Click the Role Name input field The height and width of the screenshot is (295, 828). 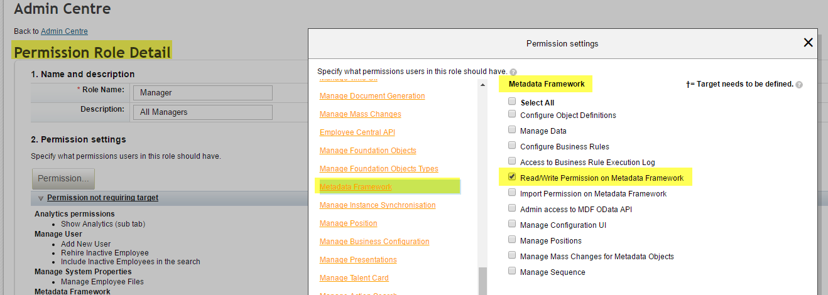pos(203,92)
